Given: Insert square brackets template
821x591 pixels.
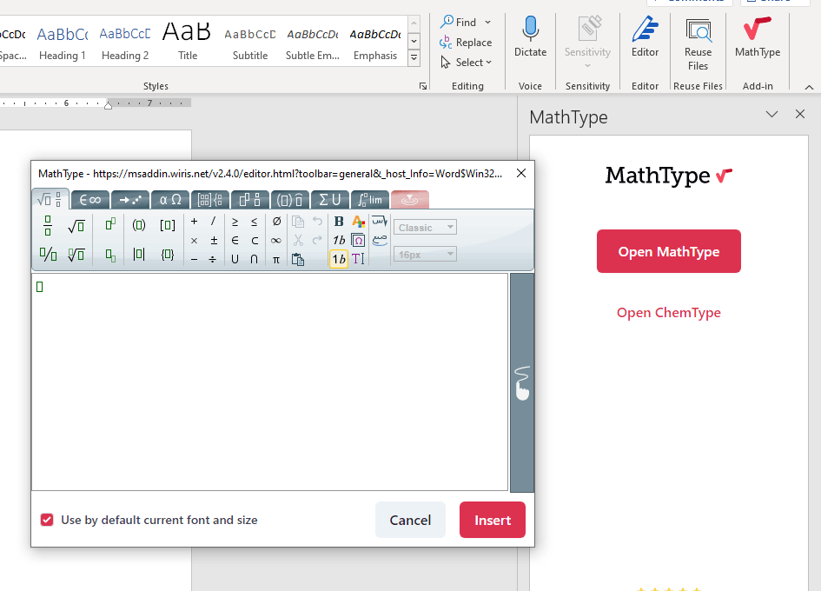Looking at the screenshot, I should [168, 225].
